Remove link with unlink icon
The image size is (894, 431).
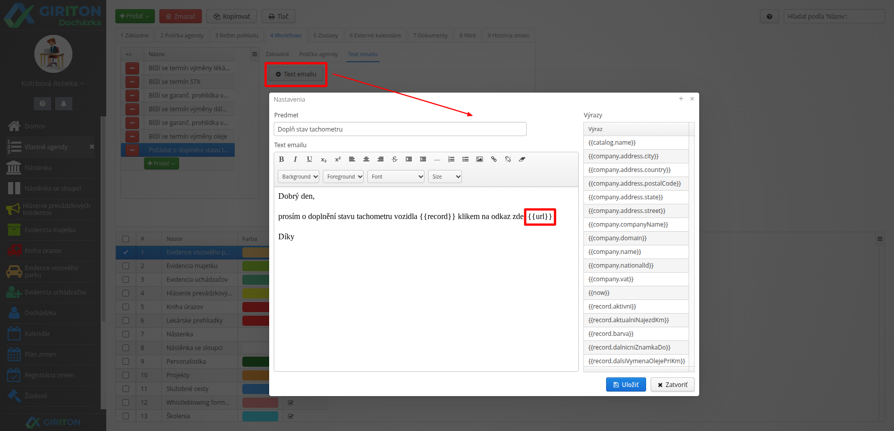pos(508,159)
